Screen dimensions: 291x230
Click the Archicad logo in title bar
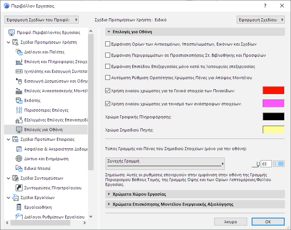6,6
